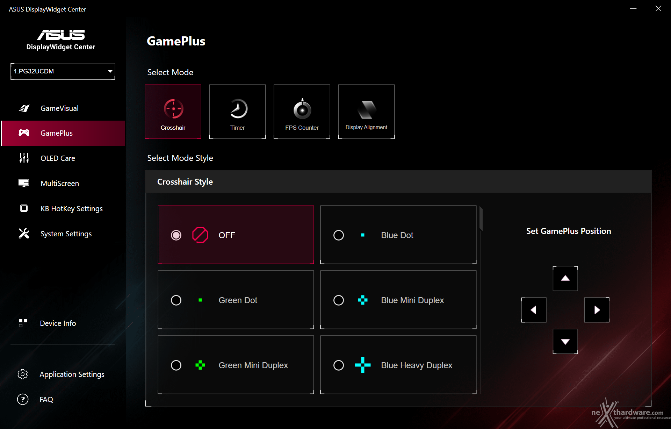Select the Blue Dot radio button

tap(339, 235)
